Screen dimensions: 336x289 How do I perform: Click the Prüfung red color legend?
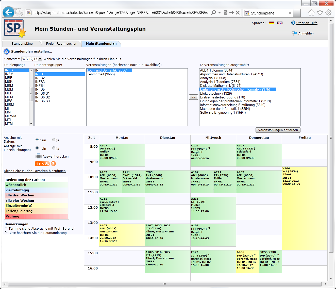pos(37,216)
